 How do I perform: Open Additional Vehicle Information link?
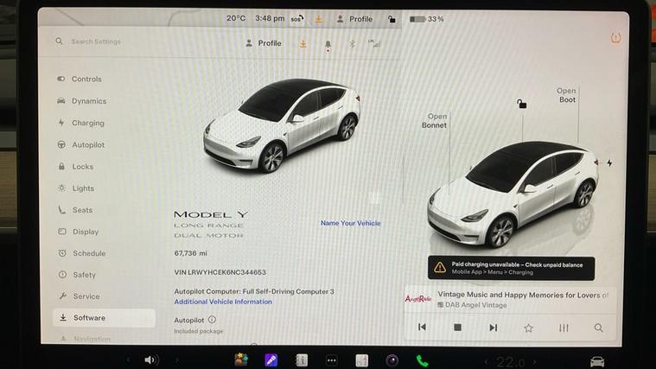coord(223,302)
